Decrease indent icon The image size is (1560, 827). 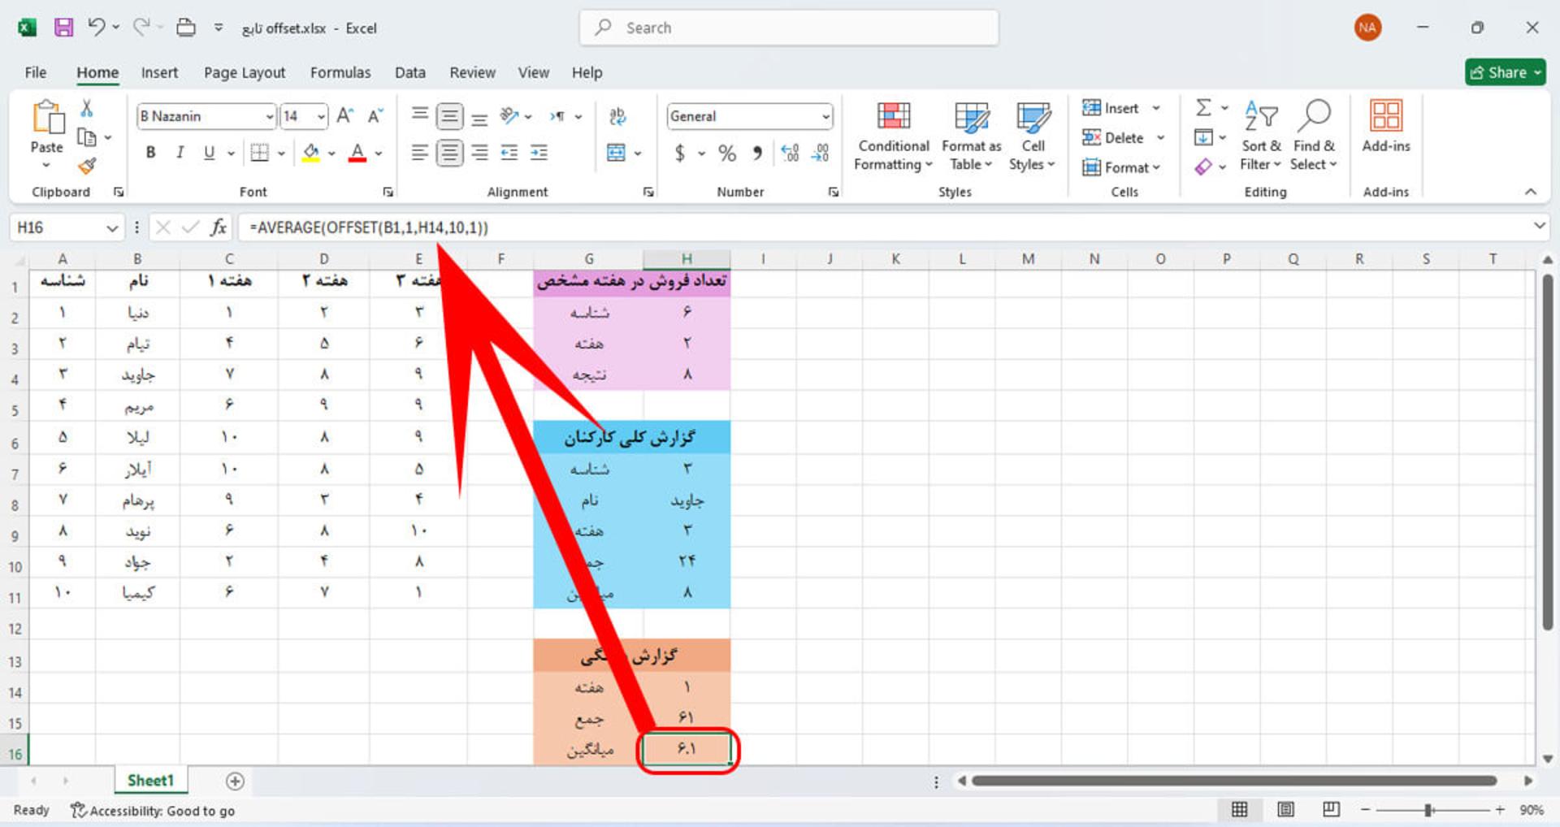pyautogui.click(x=509, y=153)
